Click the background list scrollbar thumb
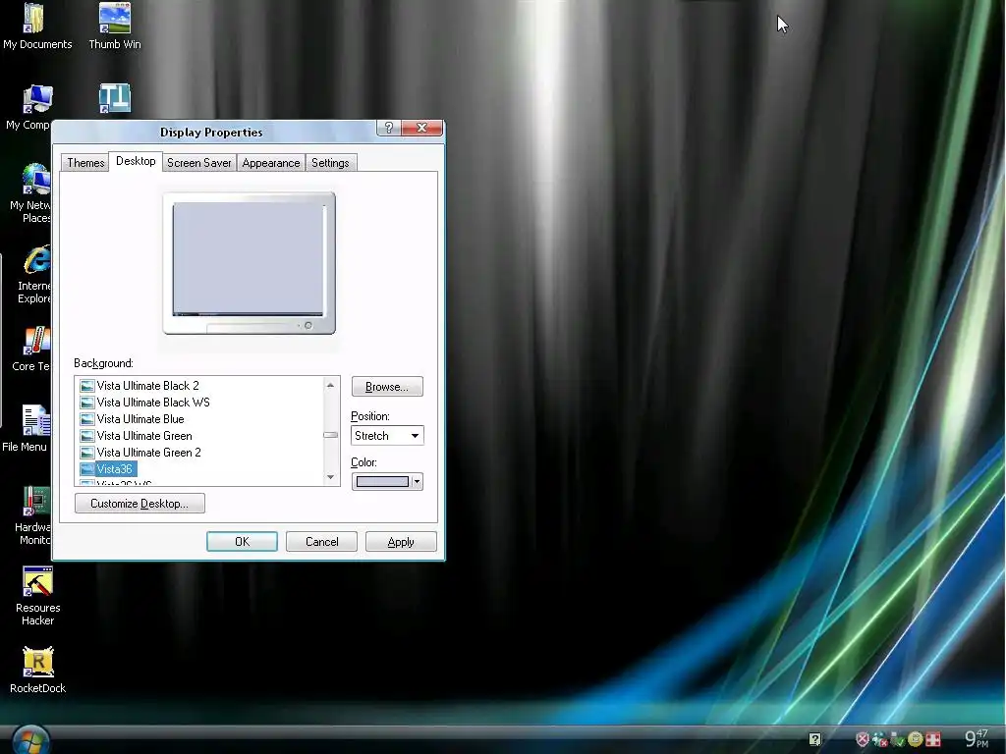Screen dimensions: 1006x754 pyautogui.click(x=330, y=435)
